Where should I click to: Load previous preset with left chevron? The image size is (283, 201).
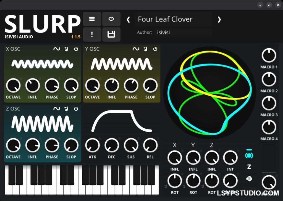128,20
